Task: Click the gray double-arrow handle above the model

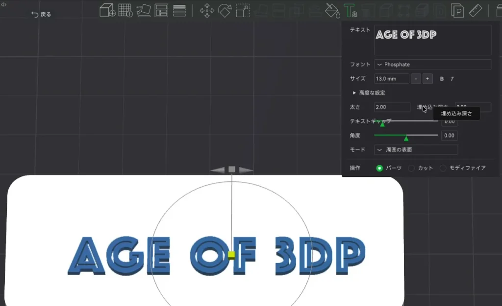Action: pyautogui.click(x=232, y=170)
